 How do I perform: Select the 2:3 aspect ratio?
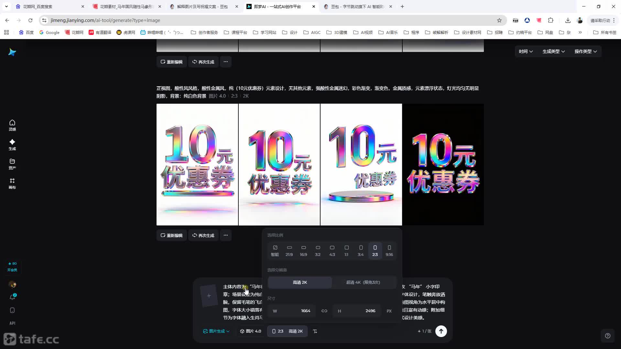(375, 251)
